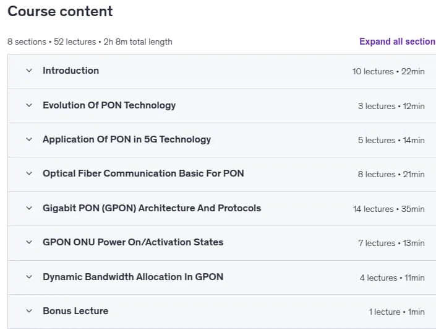
Task: Expand Gigabit PON Architecture chevron arrow
Action: [29, 208]
